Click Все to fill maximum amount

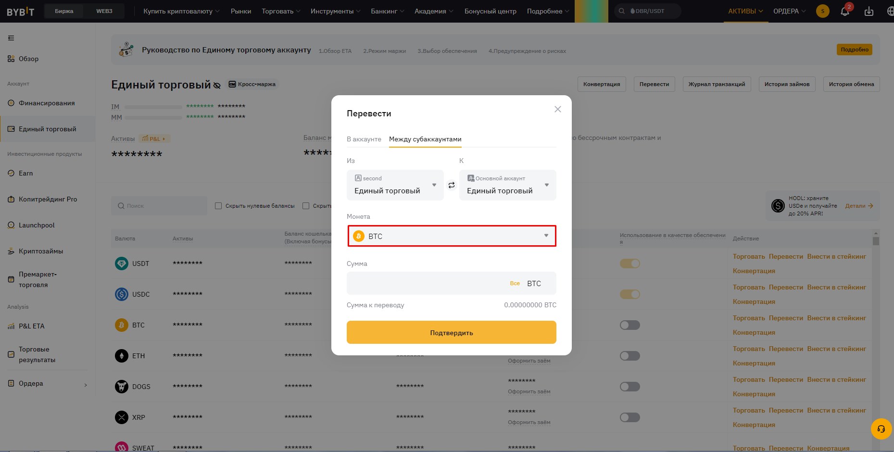pyautogui.click(x=515, y=283)
